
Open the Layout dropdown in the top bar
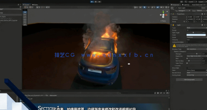tap(202, 2)
